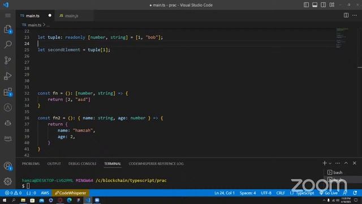Open the OUTPUT panel tab

click(x=54, y=164)
